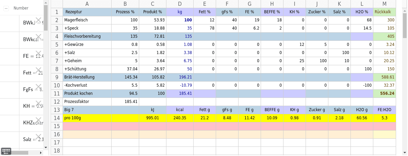This screenshot has height=156, width=408.
Task: Click the algebra panel scroll-right arrow
Action: click(40, 153)
